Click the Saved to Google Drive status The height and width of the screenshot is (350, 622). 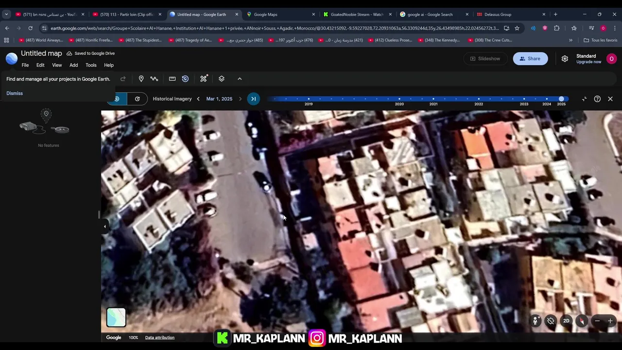coord(91,53)
